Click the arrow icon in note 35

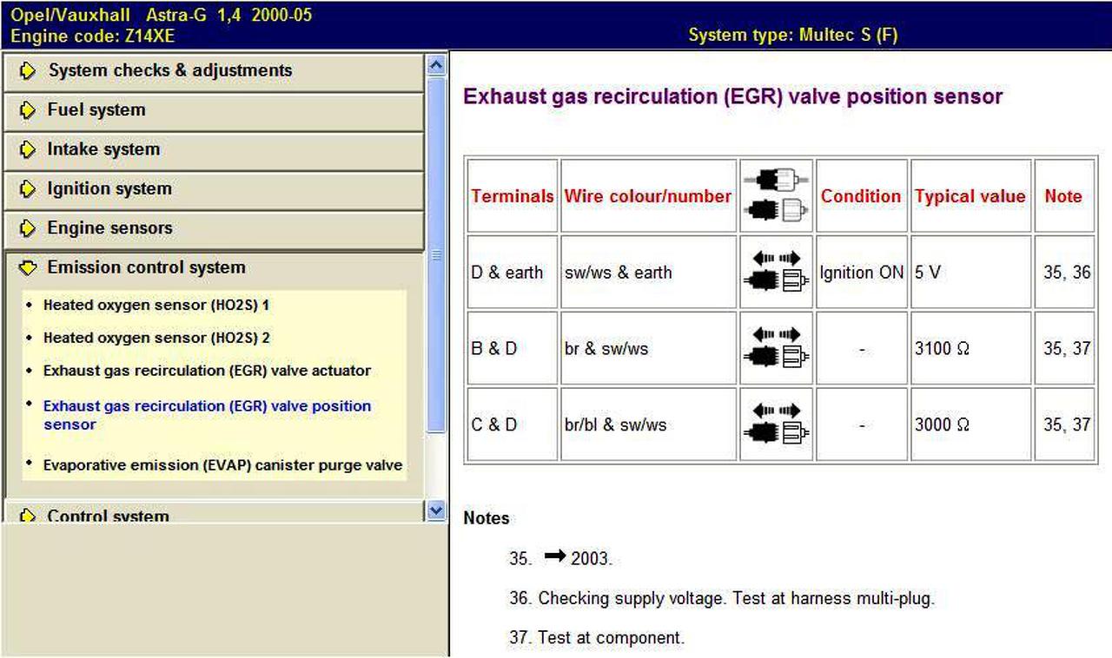click(x=555, y=556)
